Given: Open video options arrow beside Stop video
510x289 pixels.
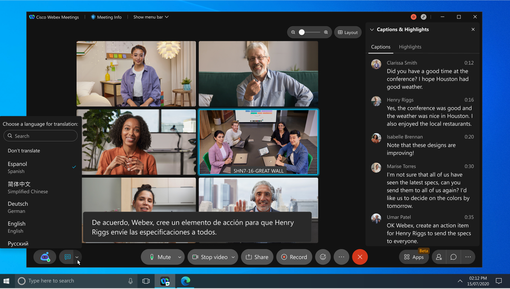Looking at the screenshot, I should (233, 257).
